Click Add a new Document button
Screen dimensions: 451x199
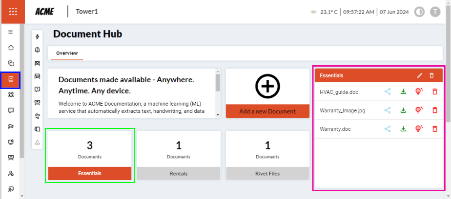click(x=267, y=111)
